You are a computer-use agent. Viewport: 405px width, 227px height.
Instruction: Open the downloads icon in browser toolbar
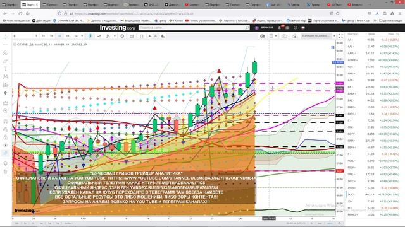pos(377,13)
